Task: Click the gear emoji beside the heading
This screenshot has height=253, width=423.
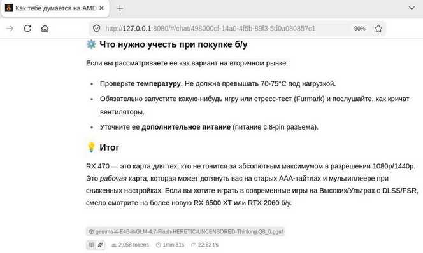Action: pyautogui.click(x=91, y=44)
